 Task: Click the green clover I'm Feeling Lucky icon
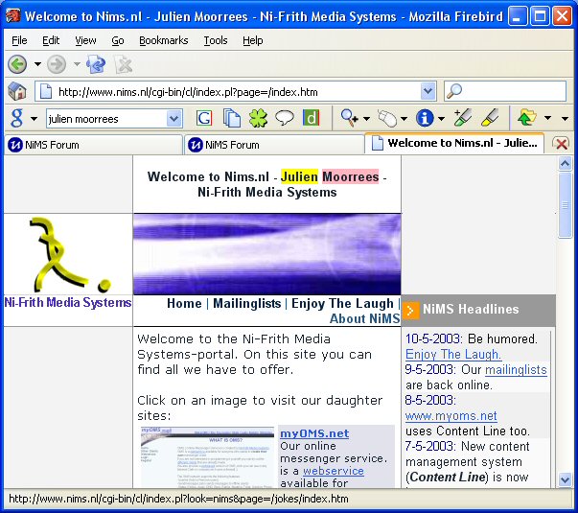point(258,118)
